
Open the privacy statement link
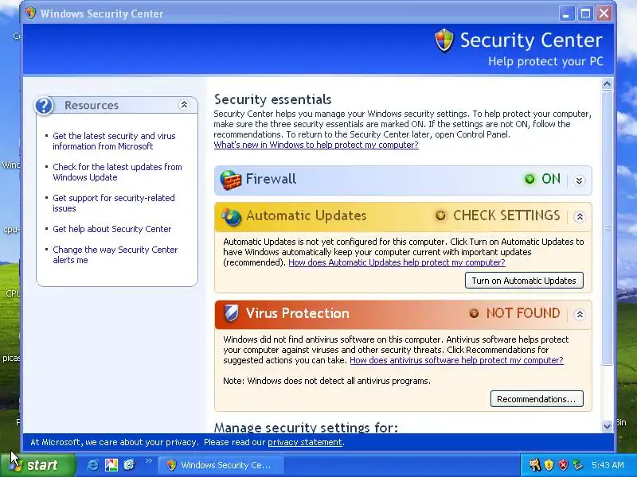(x=305, y=442)
